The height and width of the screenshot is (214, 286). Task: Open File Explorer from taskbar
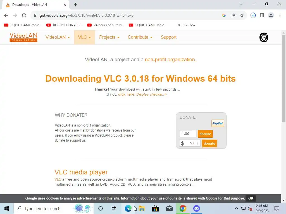point(142,208)
